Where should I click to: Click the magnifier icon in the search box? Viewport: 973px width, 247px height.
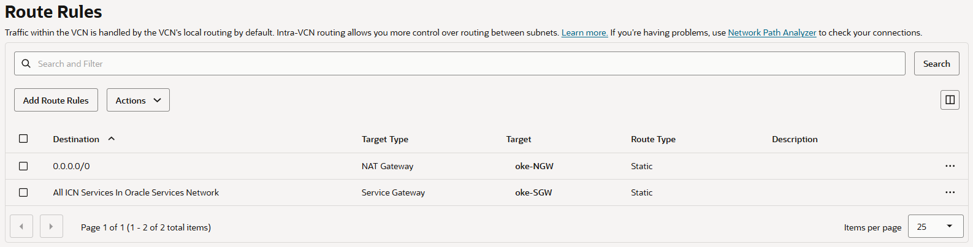(26, 64)
